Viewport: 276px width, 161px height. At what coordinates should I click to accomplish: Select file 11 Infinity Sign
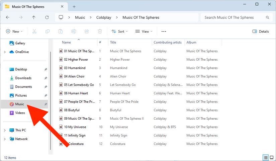75,135
